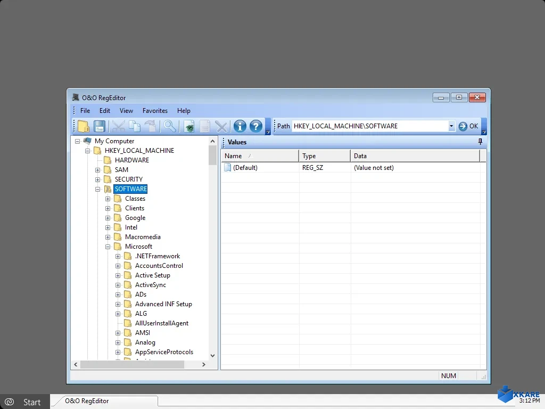Expand the ADs key
Image resolution: width=545 pixels, height=409 pixels.
118,295
